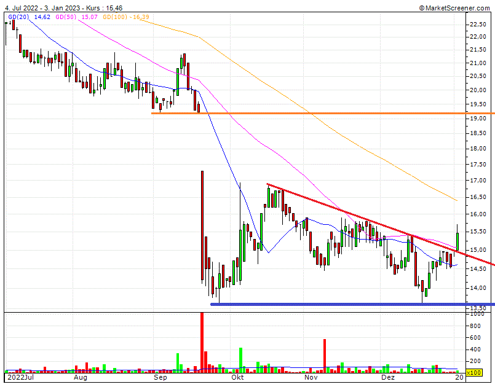Click the 17,50 price axis label
Image resolution: width=495 pixels, height=387 pixels.
[x=478, y=165]
